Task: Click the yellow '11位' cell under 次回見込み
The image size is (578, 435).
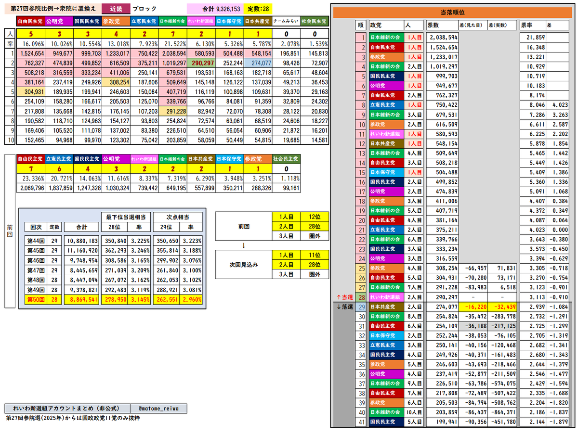Action: pyautogui.click(x=315, y=256)
